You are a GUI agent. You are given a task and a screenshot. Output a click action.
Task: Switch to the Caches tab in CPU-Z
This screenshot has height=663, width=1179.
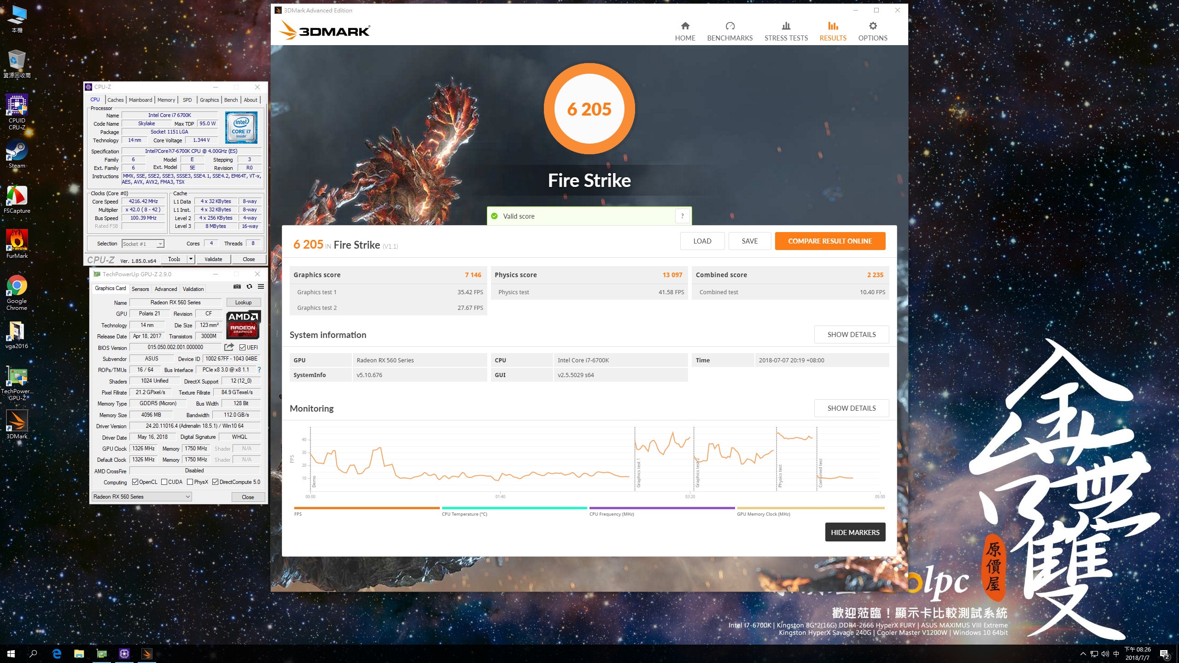[x=115, y=100]
